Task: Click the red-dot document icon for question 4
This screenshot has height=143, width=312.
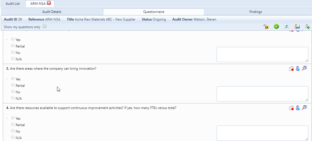Action: pyautogui.click(x=291, y=108)
